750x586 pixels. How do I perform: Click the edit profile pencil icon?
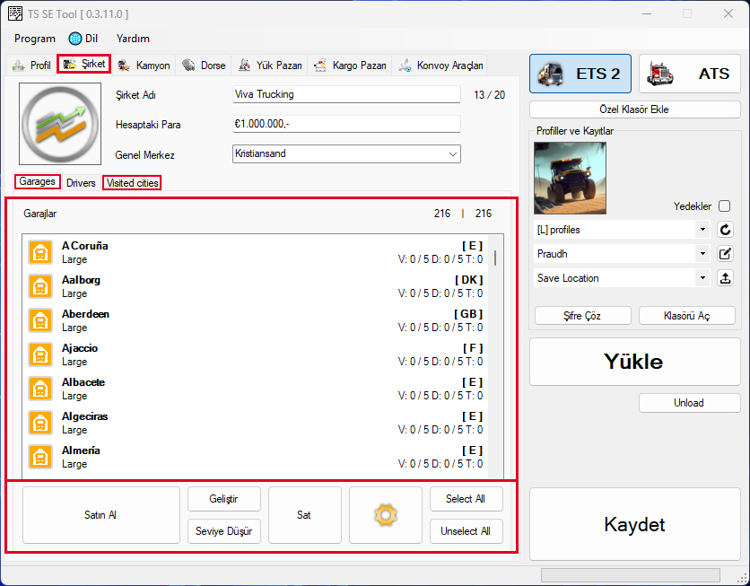[726, 254]
